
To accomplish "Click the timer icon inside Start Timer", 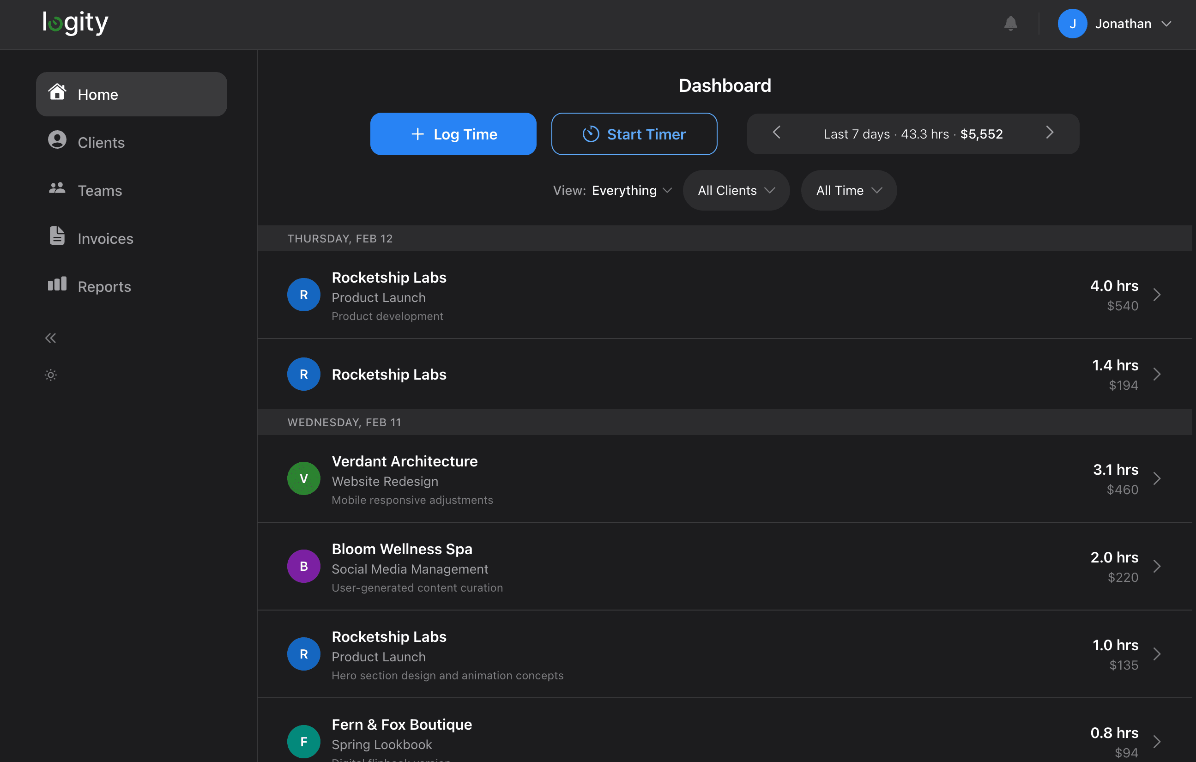I will coord(591,133).
